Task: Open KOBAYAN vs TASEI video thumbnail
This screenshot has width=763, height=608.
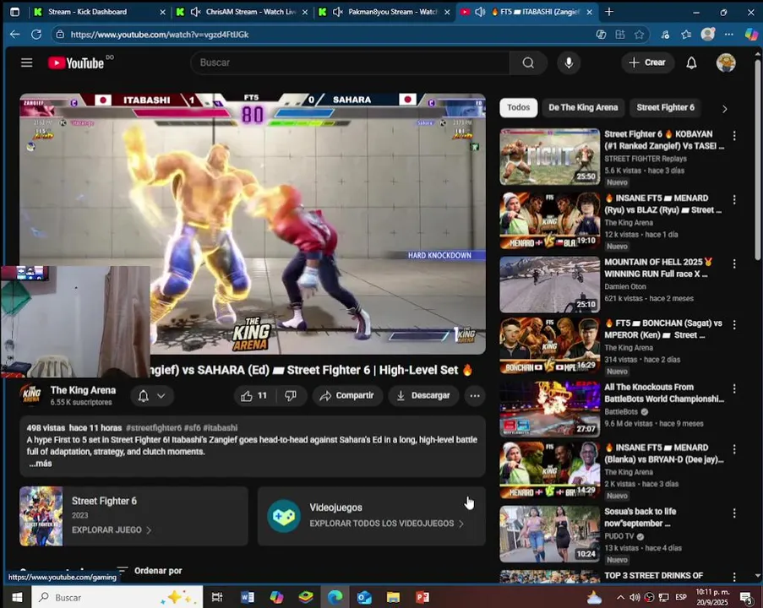Action: 550,156
